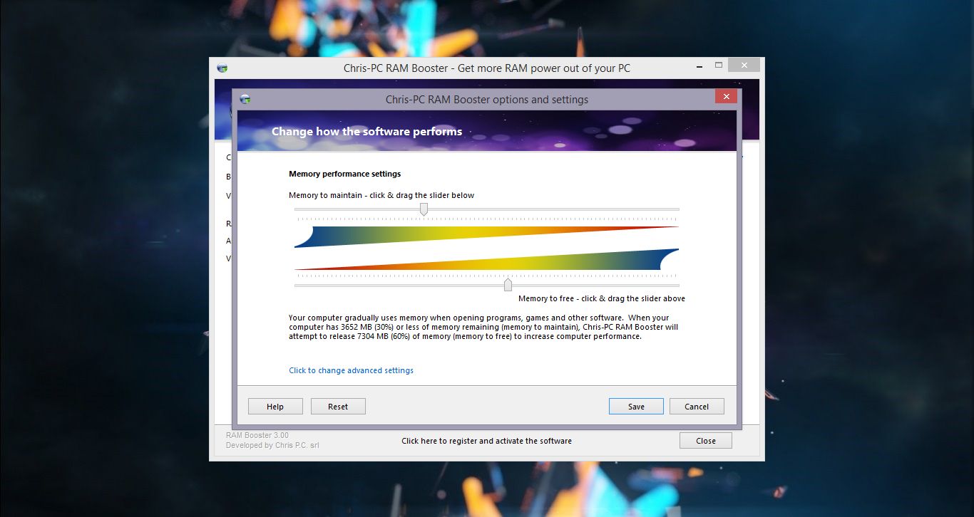Click 'Memory to free - click & drag' label
Screen dimensions: 974x517
(602, 299)
